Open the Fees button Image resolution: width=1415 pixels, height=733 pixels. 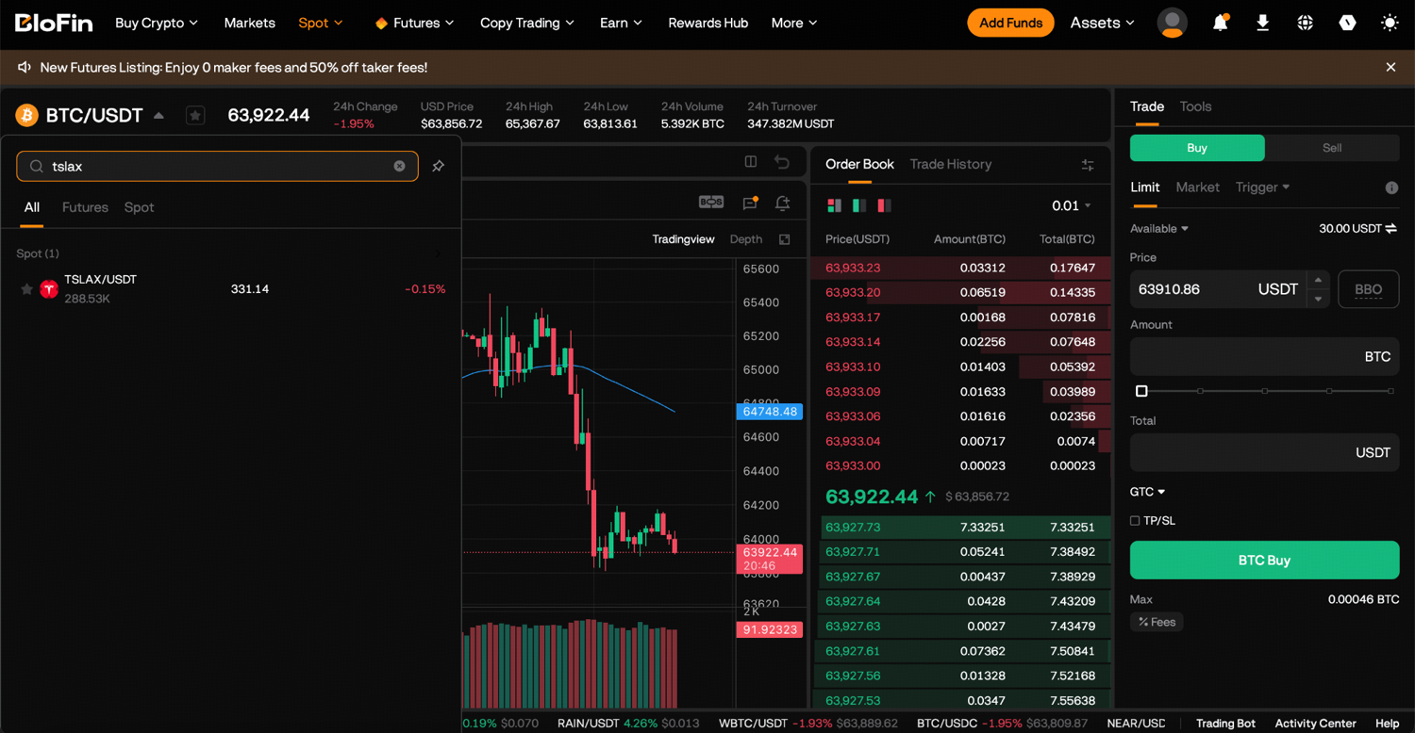click(1157, 622)
